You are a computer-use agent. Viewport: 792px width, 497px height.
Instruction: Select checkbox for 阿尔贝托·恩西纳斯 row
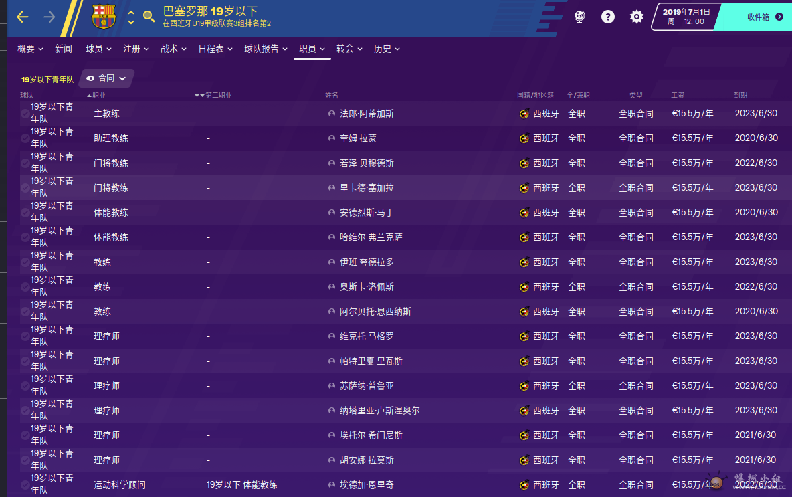coord(25,312)
